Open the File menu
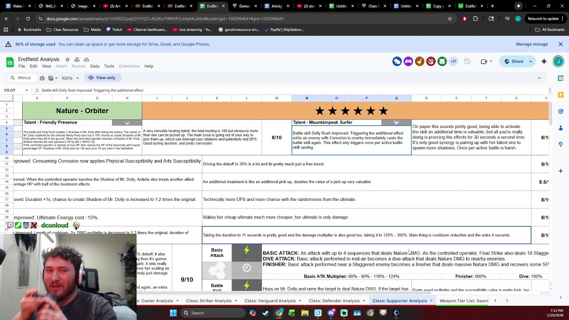Viewport: 569px width, 320px height. tap(21, 66)
